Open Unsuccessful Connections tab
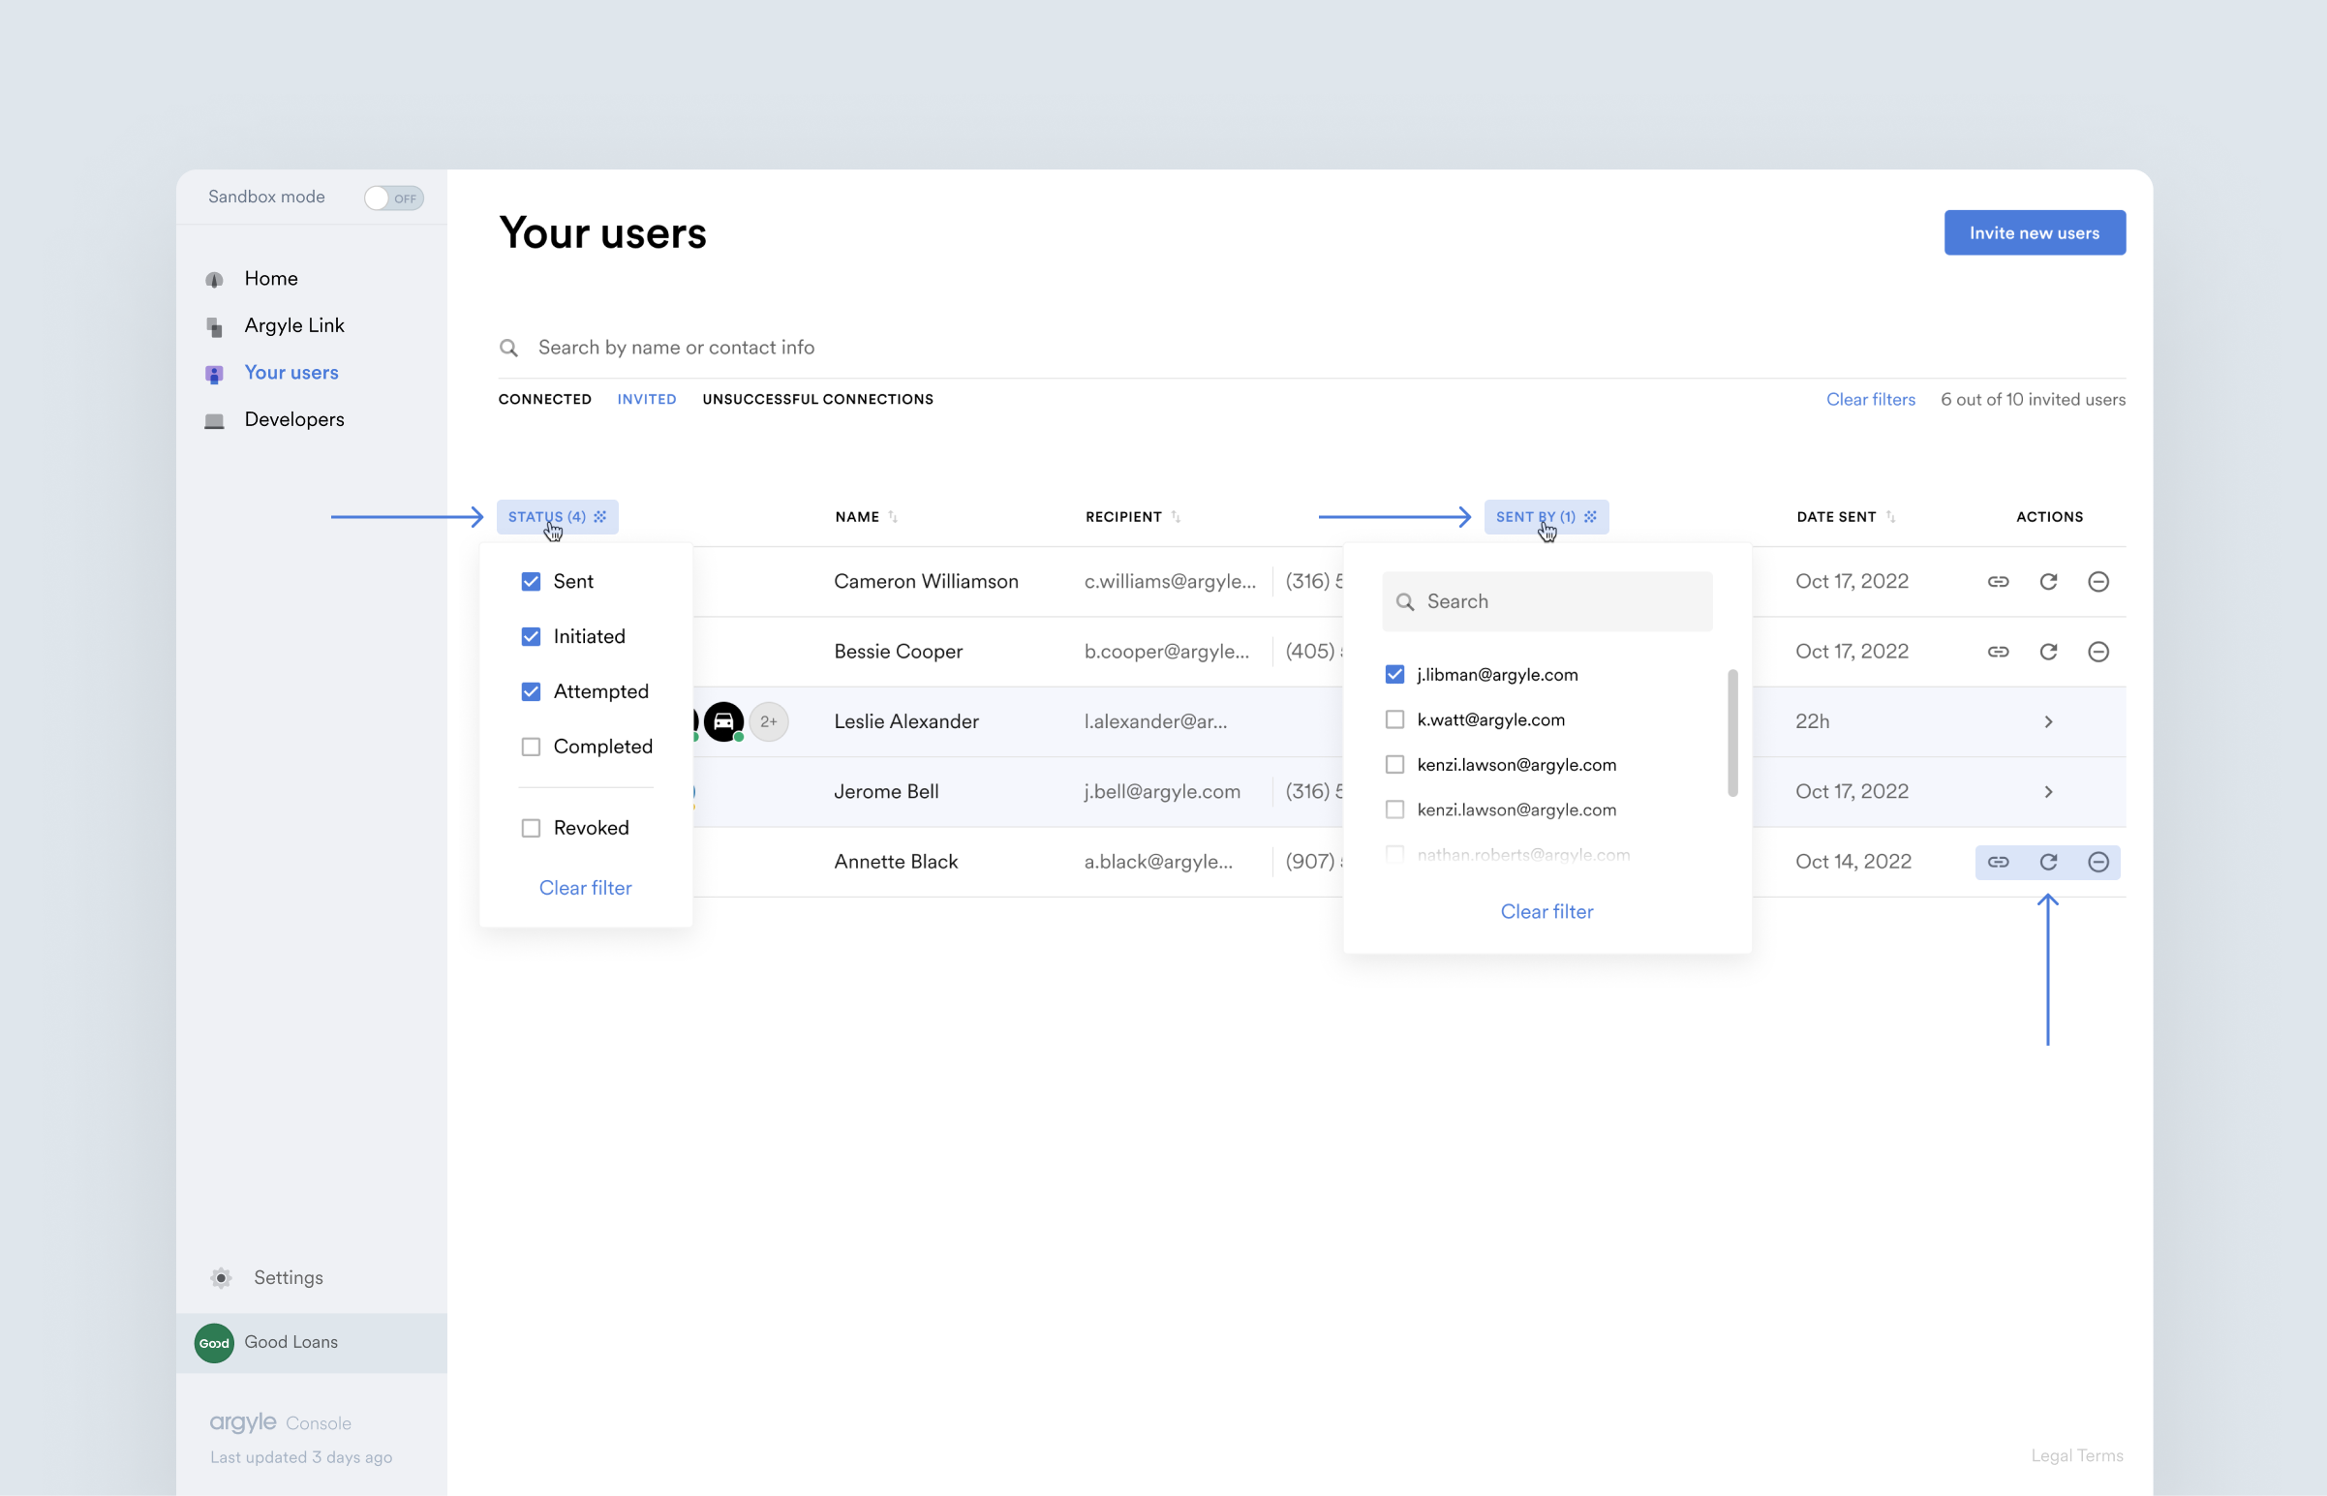This screenshot has width=2327, height=1496. [816, 399]
